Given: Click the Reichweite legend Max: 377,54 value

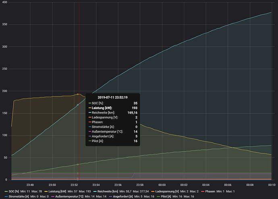Looking at the screenshot, I should coord(141,191).
